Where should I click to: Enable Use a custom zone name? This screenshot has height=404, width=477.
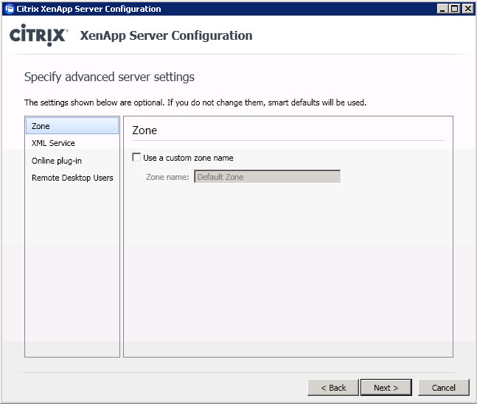click(136, 157)
